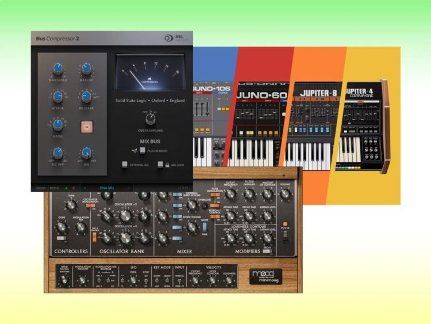
Task: Click the LFO Freq knob
Action: tap(133, 280)
